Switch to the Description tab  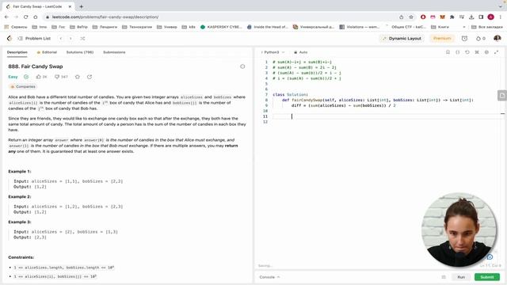17,52
